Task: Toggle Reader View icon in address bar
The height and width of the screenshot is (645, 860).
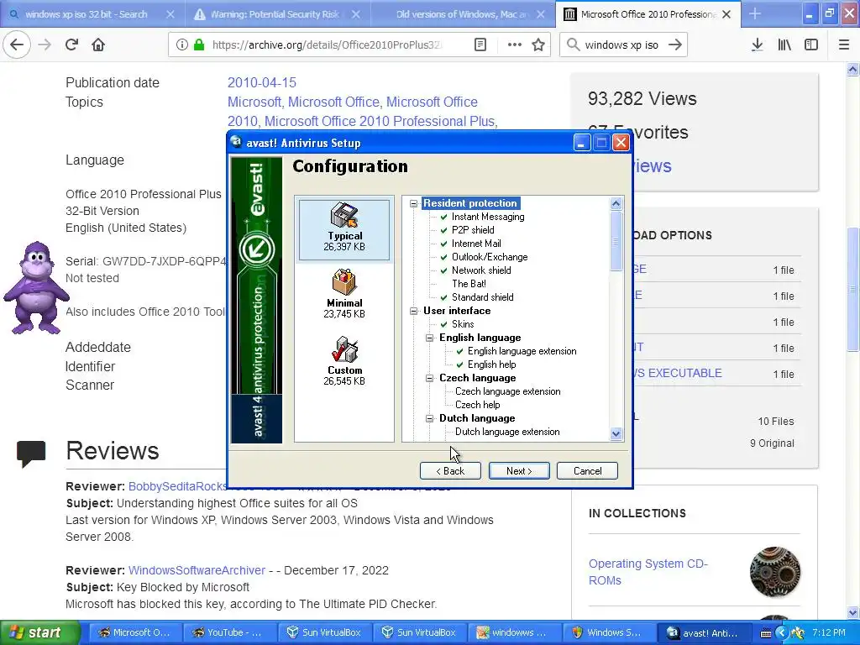Action: pyautogui.click(x=480, y=45)
